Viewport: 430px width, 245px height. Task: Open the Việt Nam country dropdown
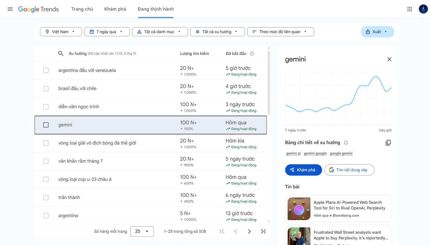(x=61, y=32)
